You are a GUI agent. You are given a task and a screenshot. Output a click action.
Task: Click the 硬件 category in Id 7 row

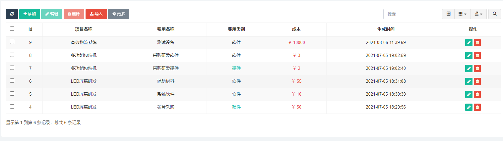click(x=236, y=68)
